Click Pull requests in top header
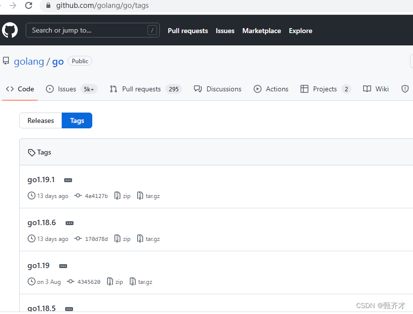Viewport: 413px width, 314px height. coord(188,31)
